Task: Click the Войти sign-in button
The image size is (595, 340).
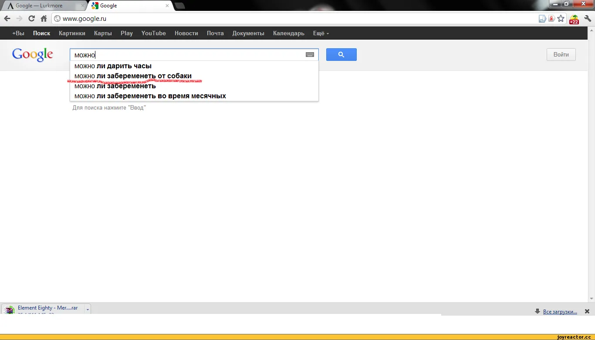Action: pos(561,54)
